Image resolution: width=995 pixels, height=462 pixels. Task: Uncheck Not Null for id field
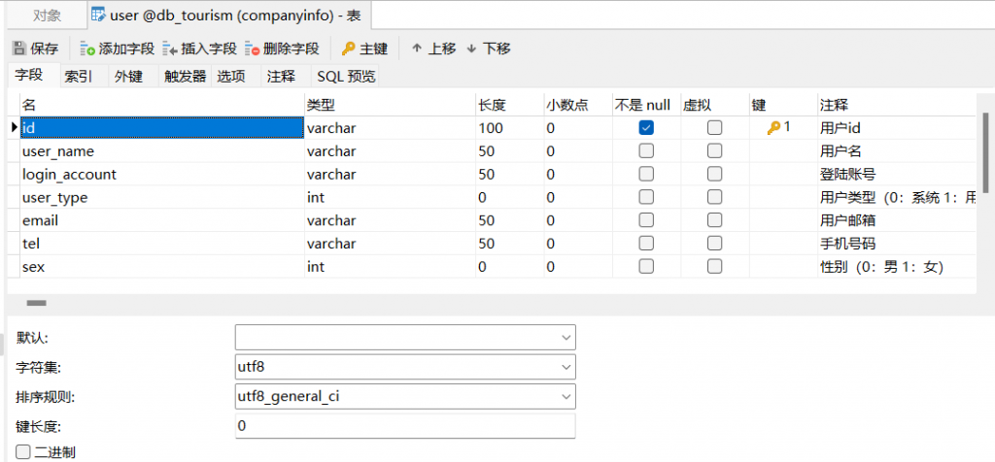[646, 128]
